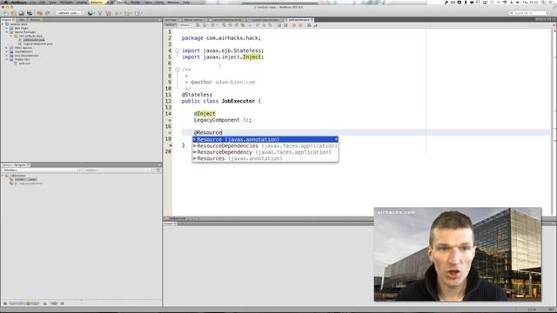This screenshot has width=557, height=313.
Task: Click the package com.airhacks.hack line
Action: point(221,38)
